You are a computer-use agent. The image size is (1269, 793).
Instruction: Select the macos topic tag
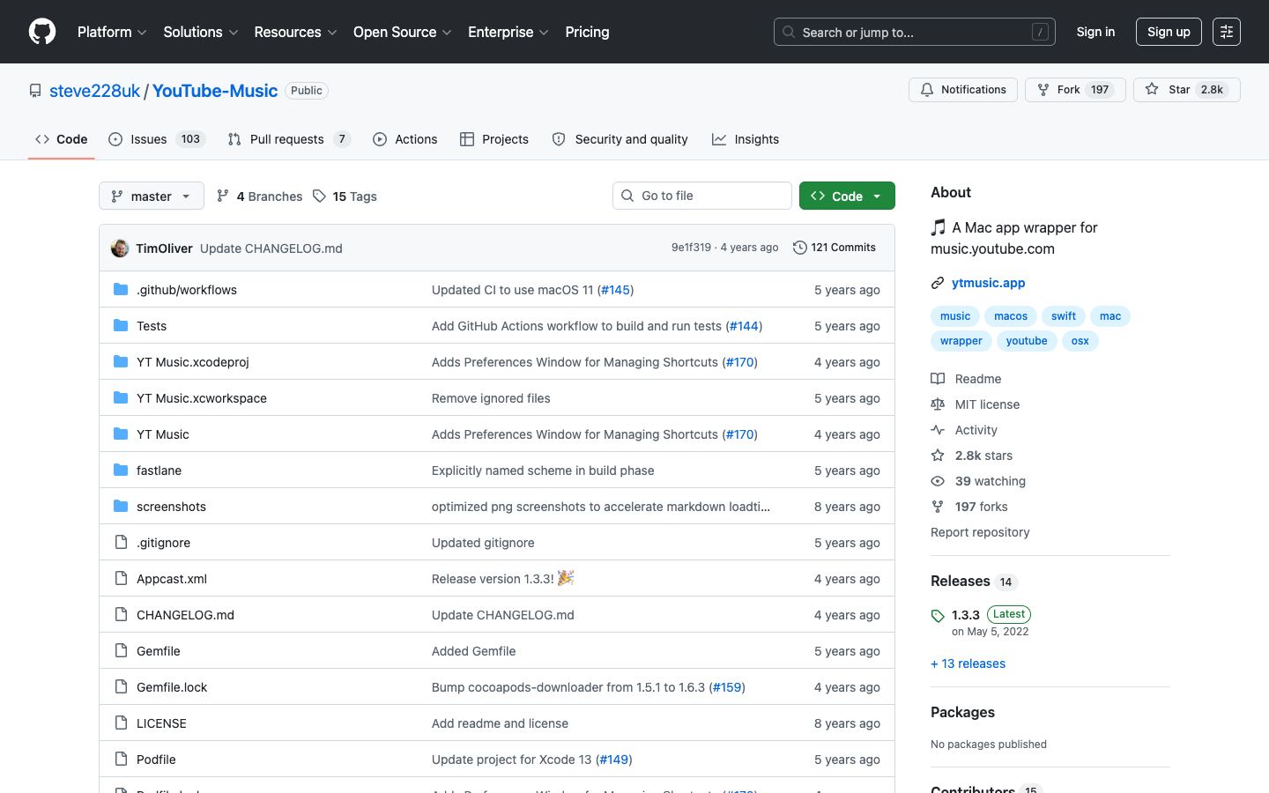pos(1011,316)
